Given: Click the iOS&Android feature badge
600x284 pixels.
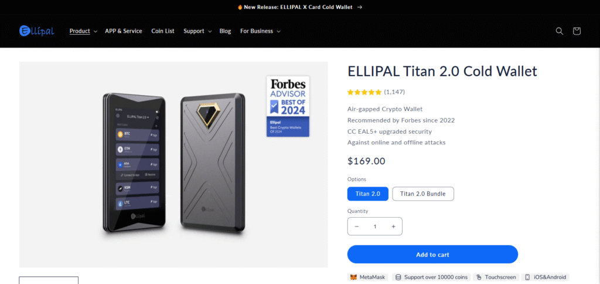Looking at the screenshot, I should click(545, 277).
